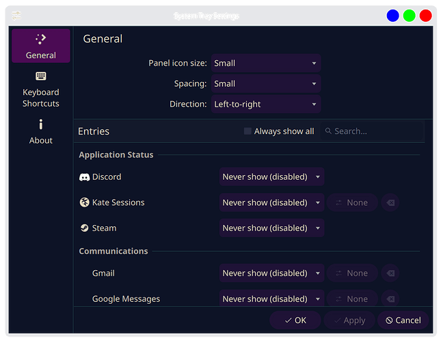Open the About page

click(x=41, y=132)
